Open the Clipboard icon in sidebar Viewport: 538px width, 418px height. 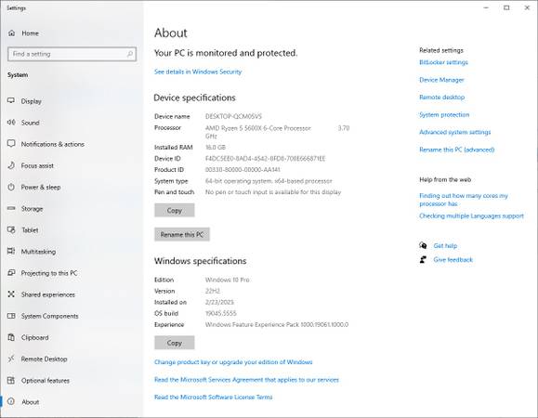pos(11,337)
